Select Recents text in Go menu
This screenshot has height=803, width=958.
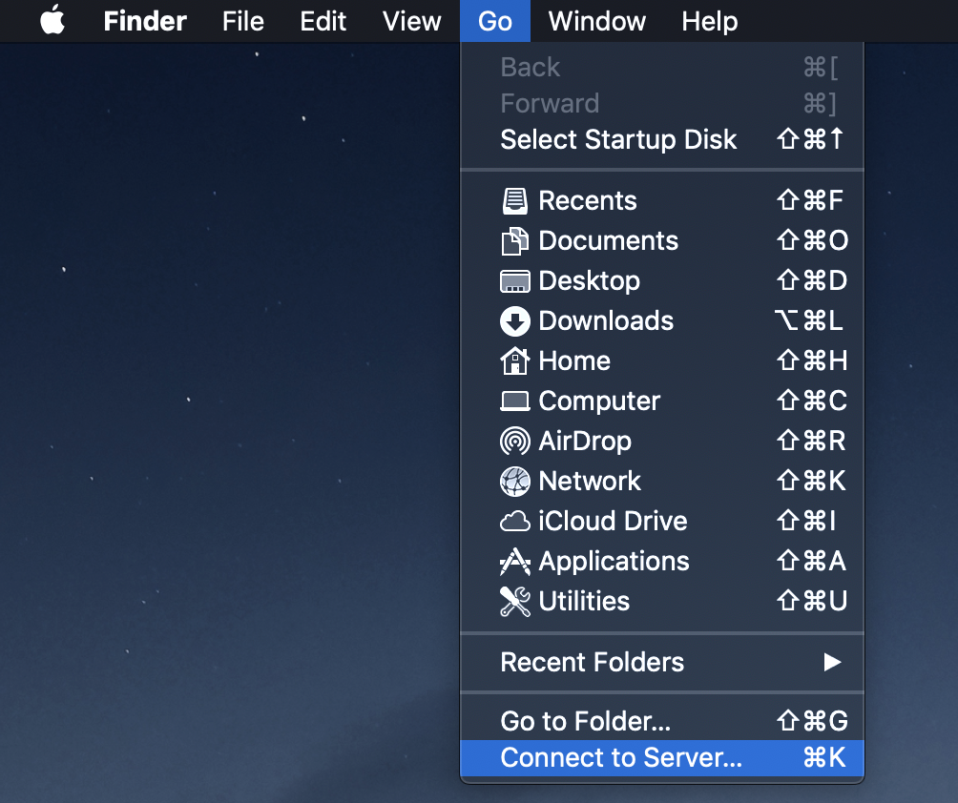click(x=588, y=201)
